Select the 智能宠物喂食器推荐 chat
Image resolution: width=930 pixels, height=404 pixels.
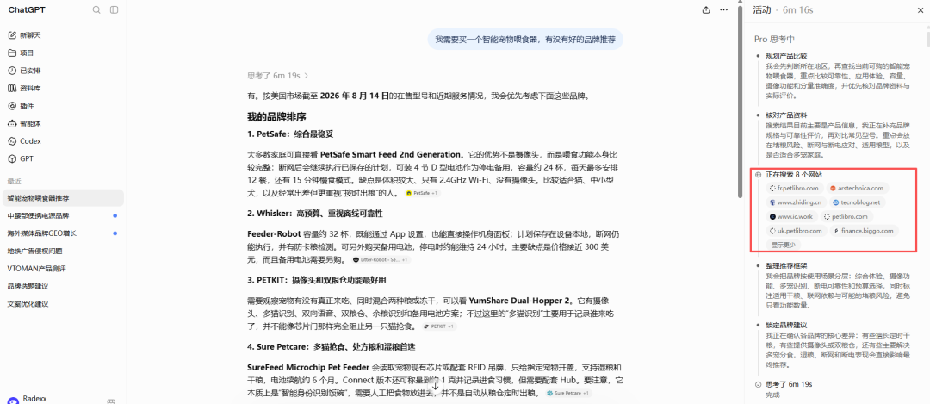pyautogui.click(x=62, y=197)
